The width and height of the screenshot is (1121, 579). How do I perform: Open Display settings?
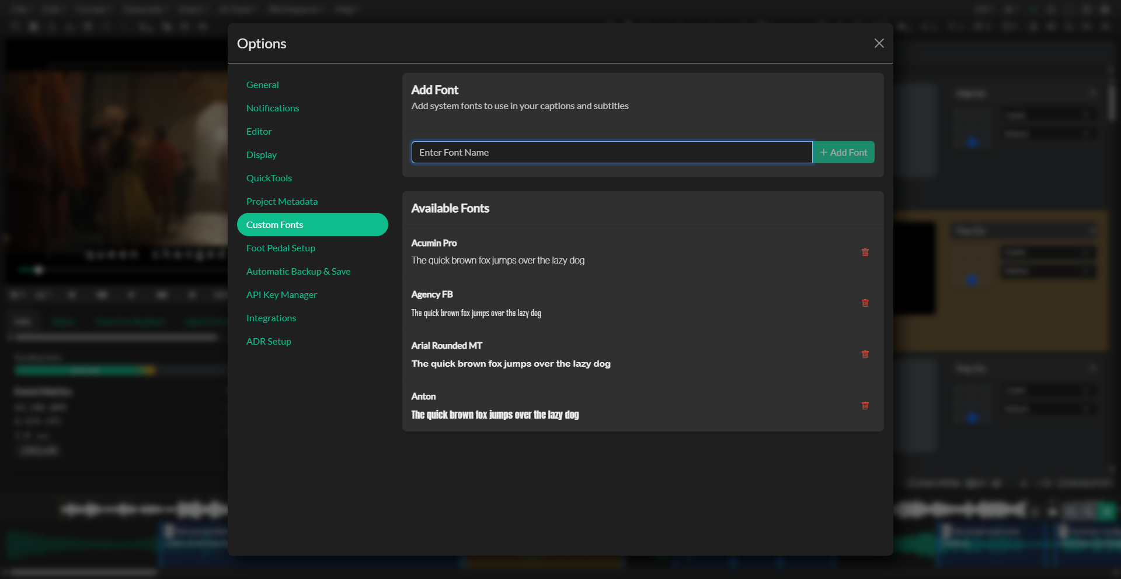click(262, 155)
